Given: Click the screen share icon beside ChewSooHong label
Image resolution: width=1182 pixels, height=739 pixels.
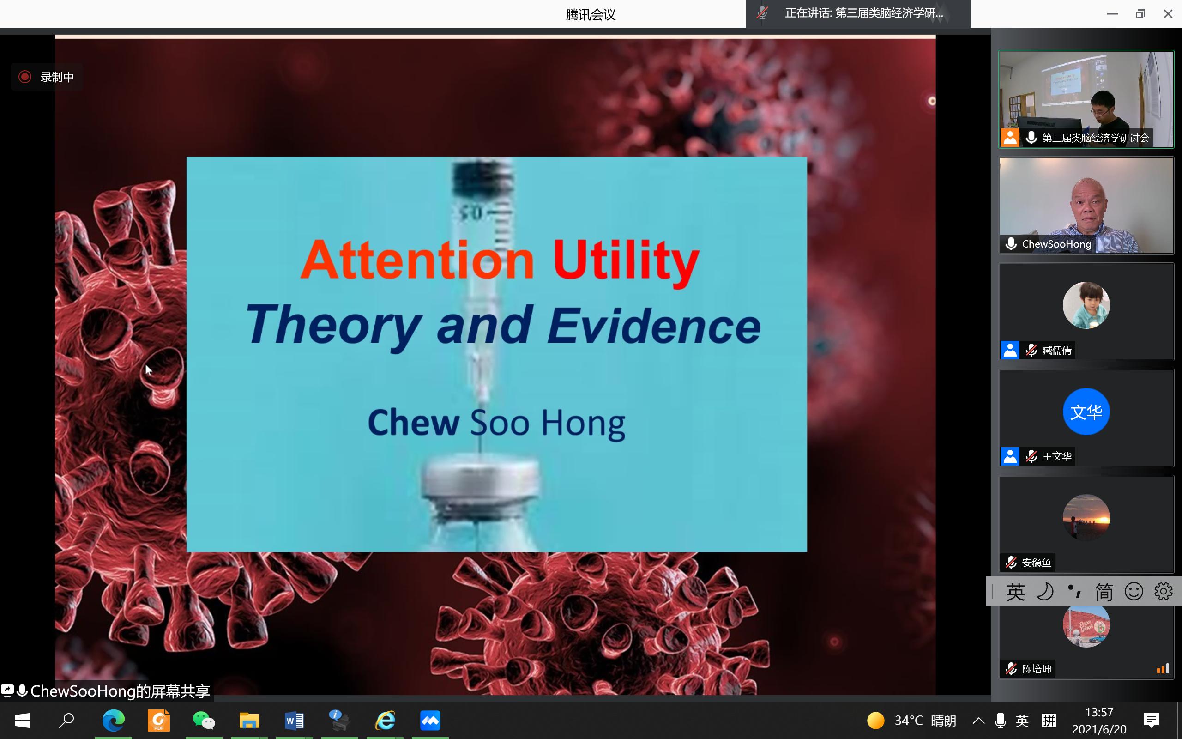Looking at the screenshot, I should pyautogui.click(x=7, y=691).
